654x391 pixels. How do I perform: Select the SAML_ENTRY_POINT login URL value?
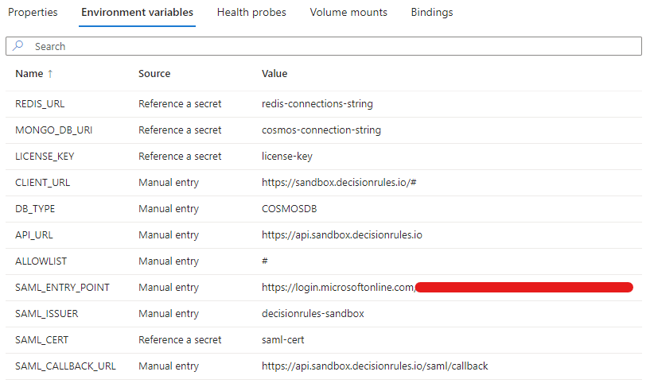(x=338, y=287)
